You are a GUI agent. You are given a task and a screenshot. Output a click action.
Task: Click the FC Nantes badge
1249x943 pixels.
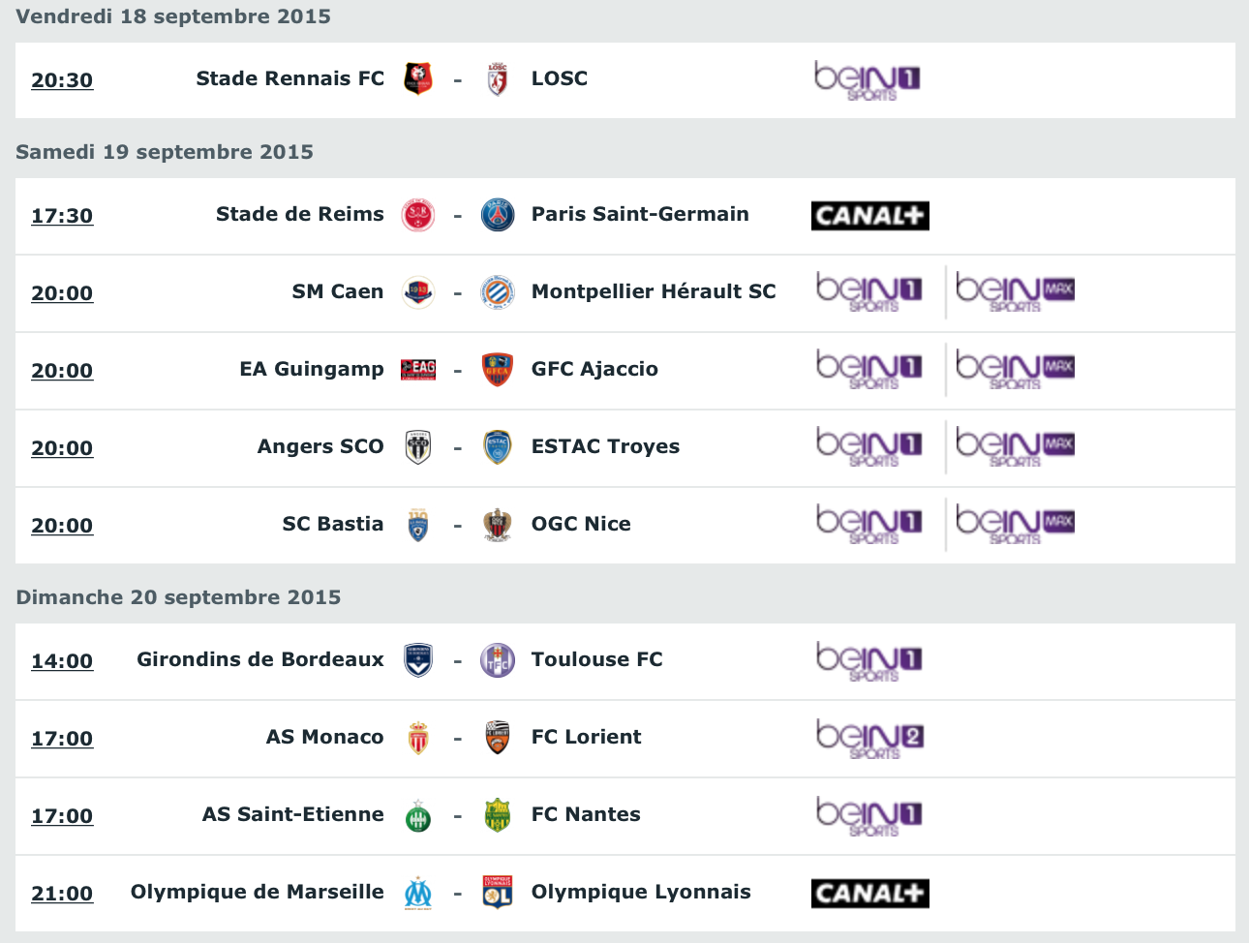[x=498, y=814]
